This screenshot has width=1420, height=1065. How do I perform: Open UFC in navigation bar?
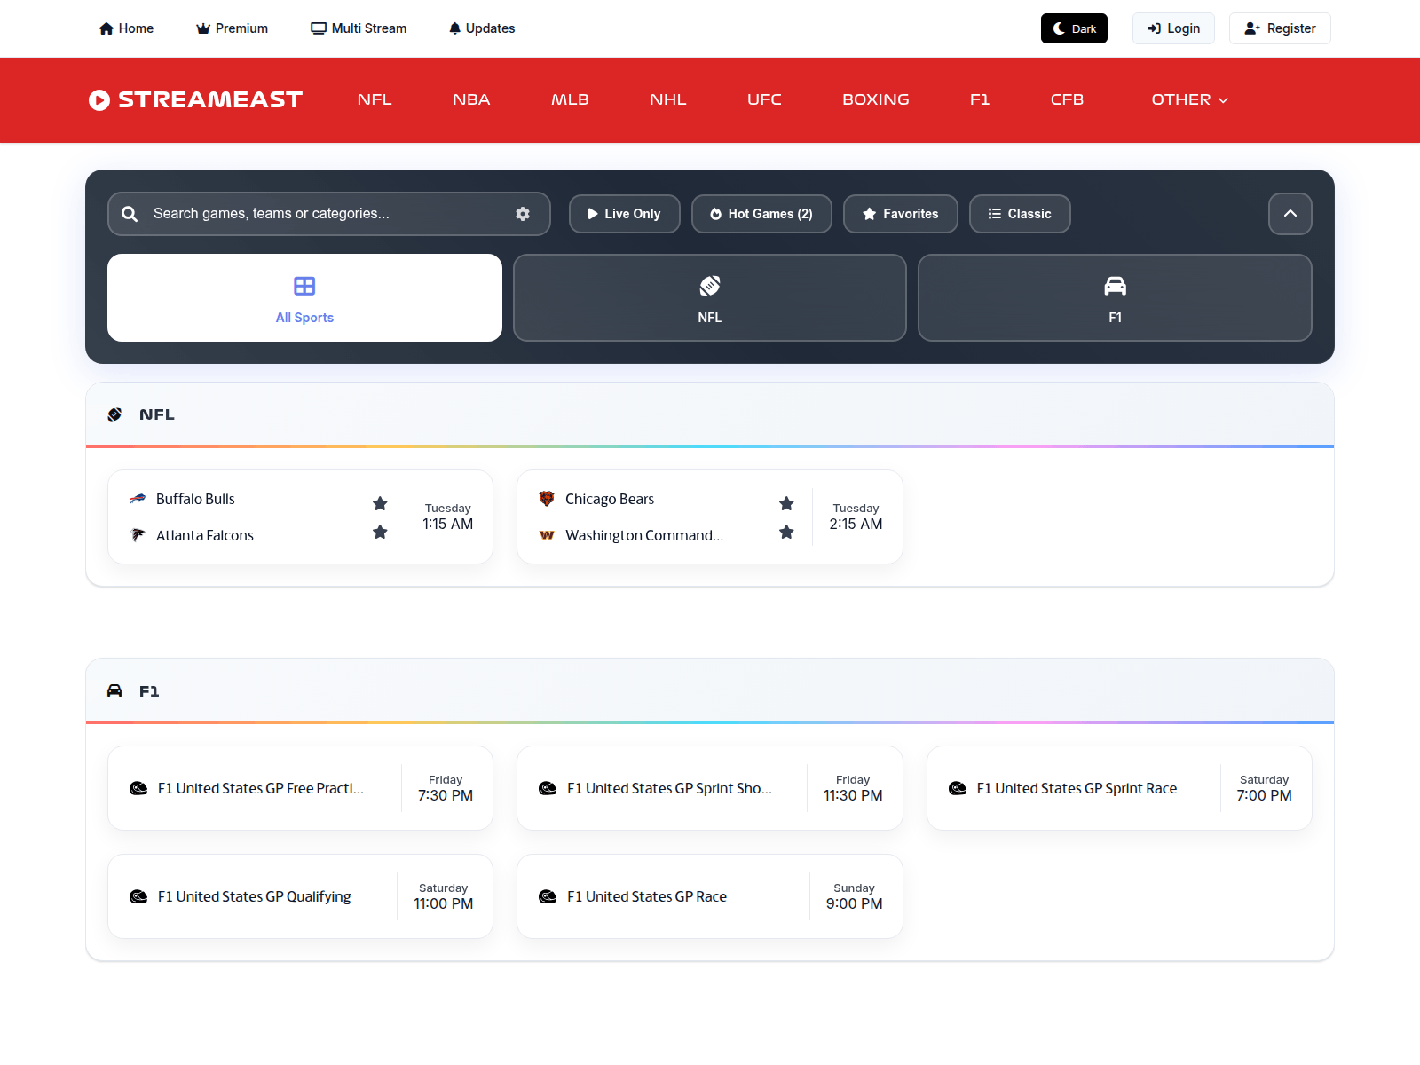tap(764, 99)
